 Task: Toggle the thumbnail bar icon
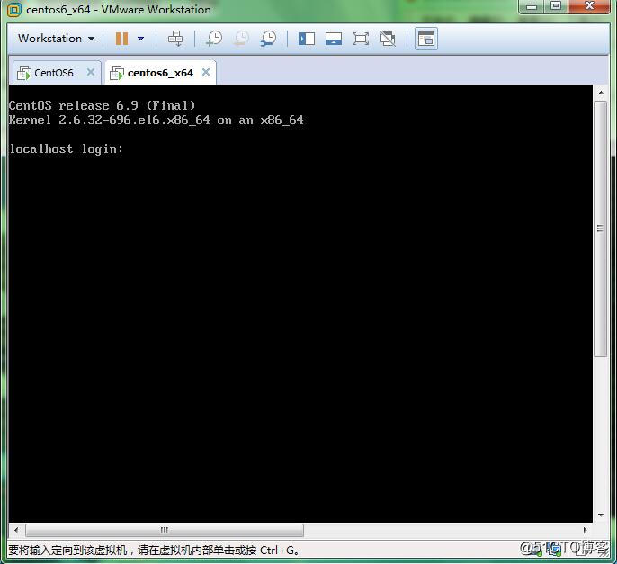(334, 39)
